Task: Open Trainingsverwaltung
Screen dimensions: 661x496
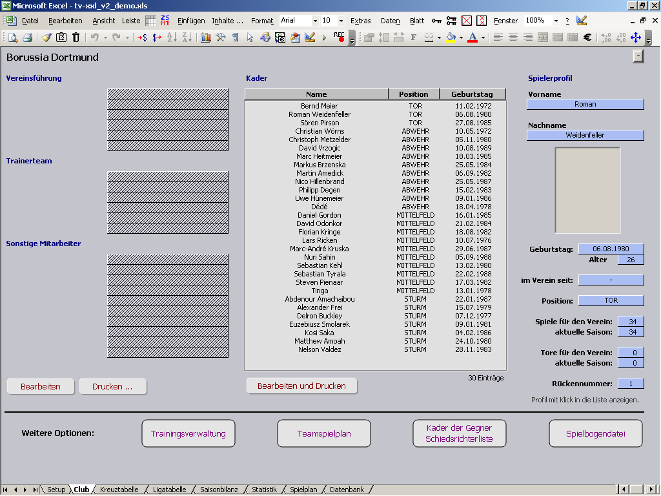Action: click(188, 433)
